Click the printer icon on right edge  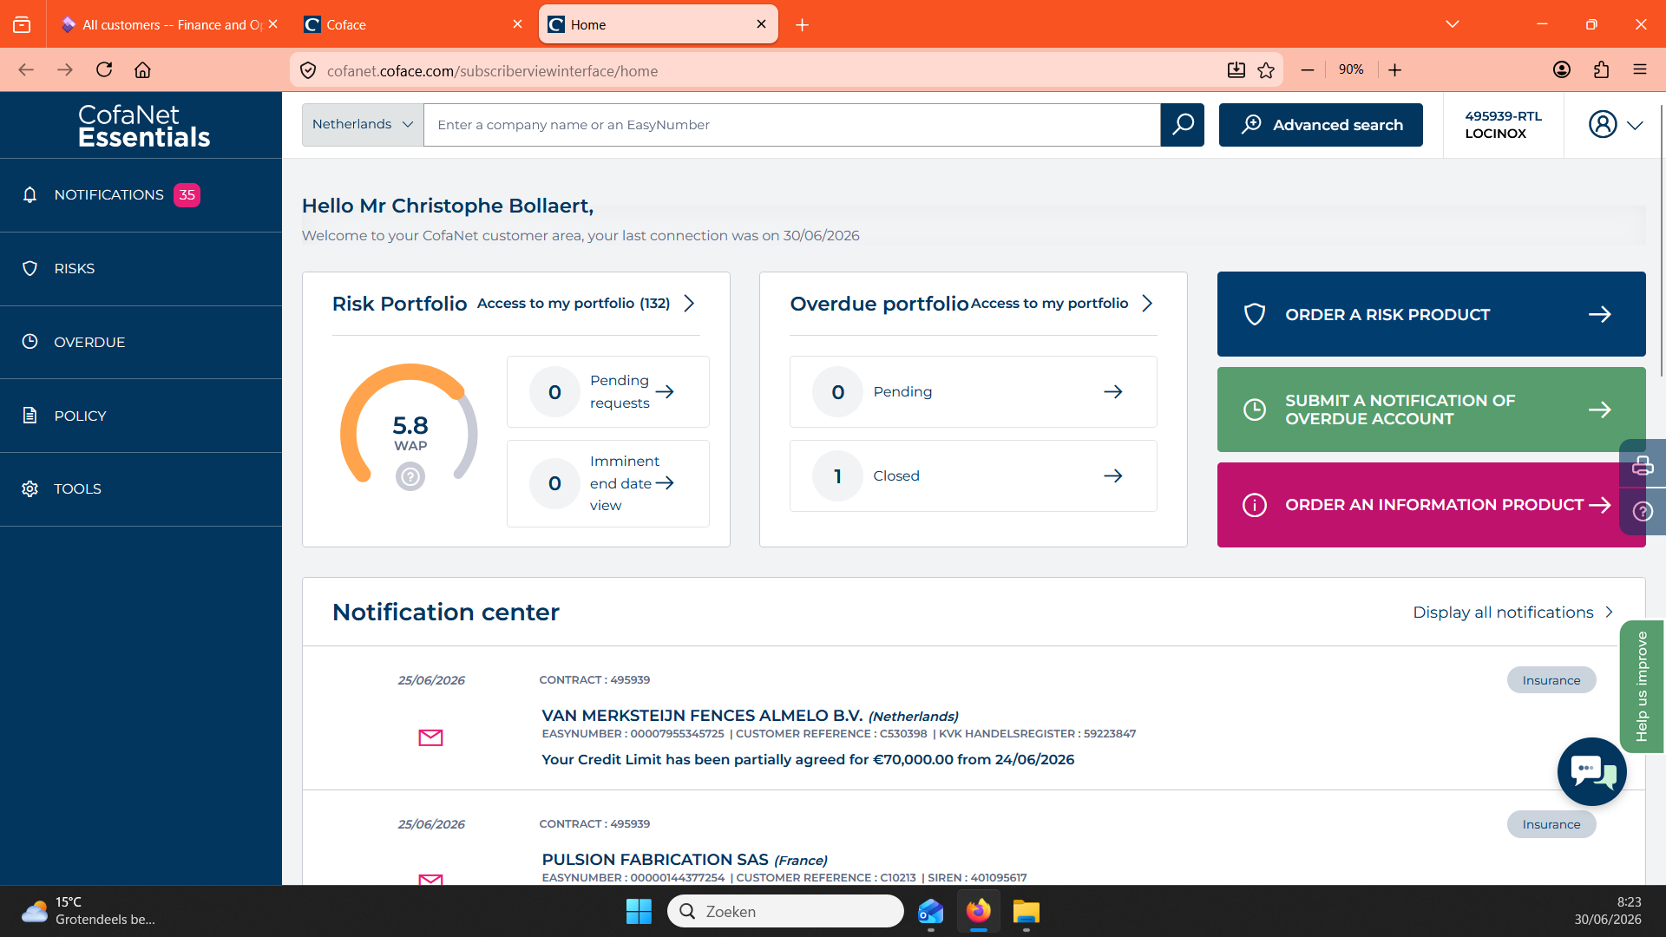coord(1643,466)
